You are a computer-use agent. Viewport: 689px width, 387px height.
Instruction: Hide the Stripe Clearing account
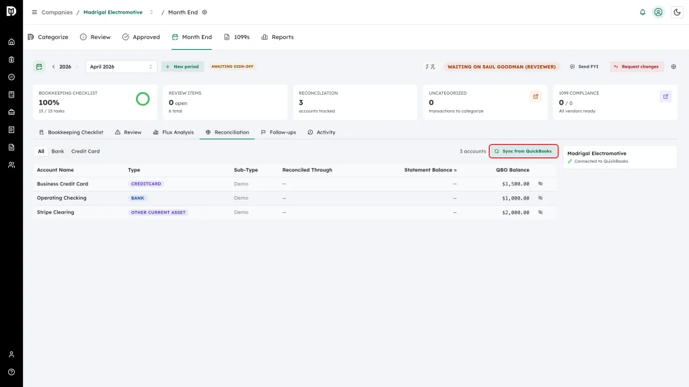[x=540, y=212]
